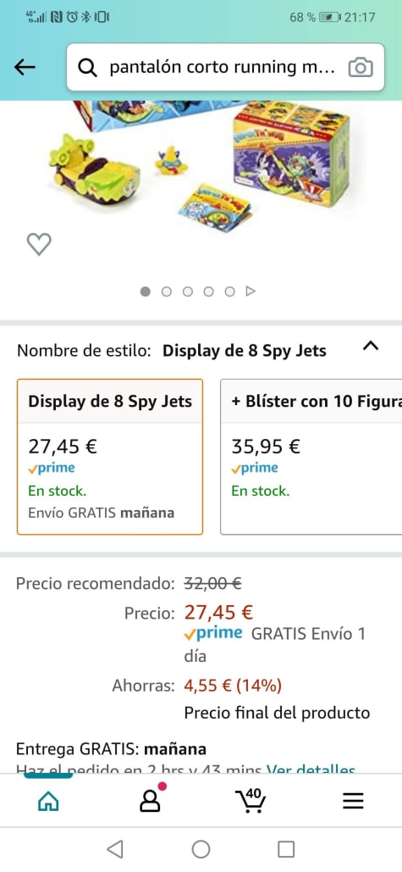Image resolution: width=402 pixels, height=872 pixels.
Task: Tap the back arrow icon
Action: pyautogui.click(x=25, y=67)
